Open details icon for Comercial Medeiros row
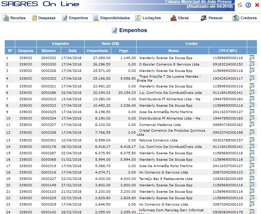The image size is (261, 214). (x=252, y=125)
